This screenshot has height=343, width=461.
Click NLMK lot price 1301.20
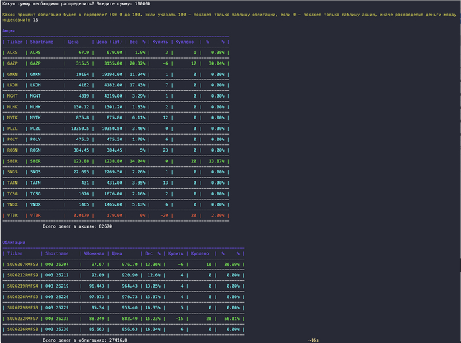pos(113,107)
